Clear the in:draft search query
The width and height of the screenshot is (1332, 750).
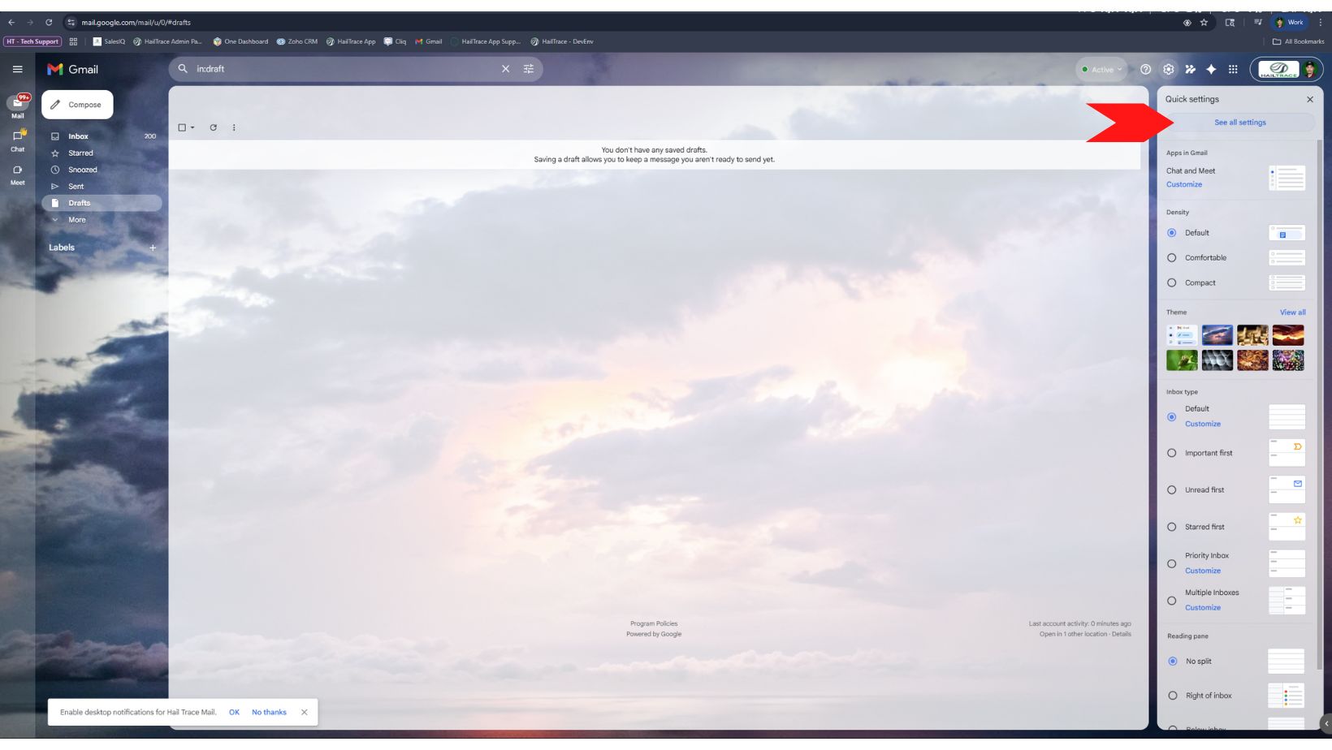[x=505, y=69]
